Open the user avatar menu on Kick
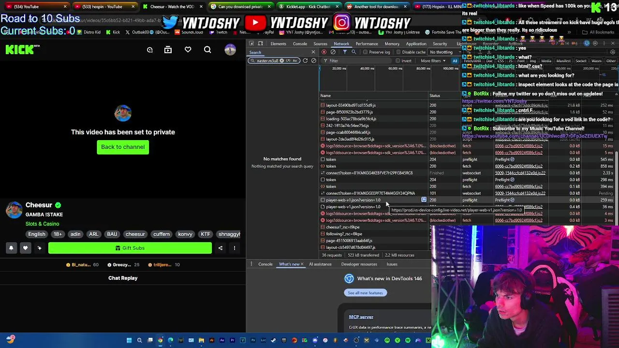Image resolution: width=619 pixels, height=348 pixels. [230, 50]
